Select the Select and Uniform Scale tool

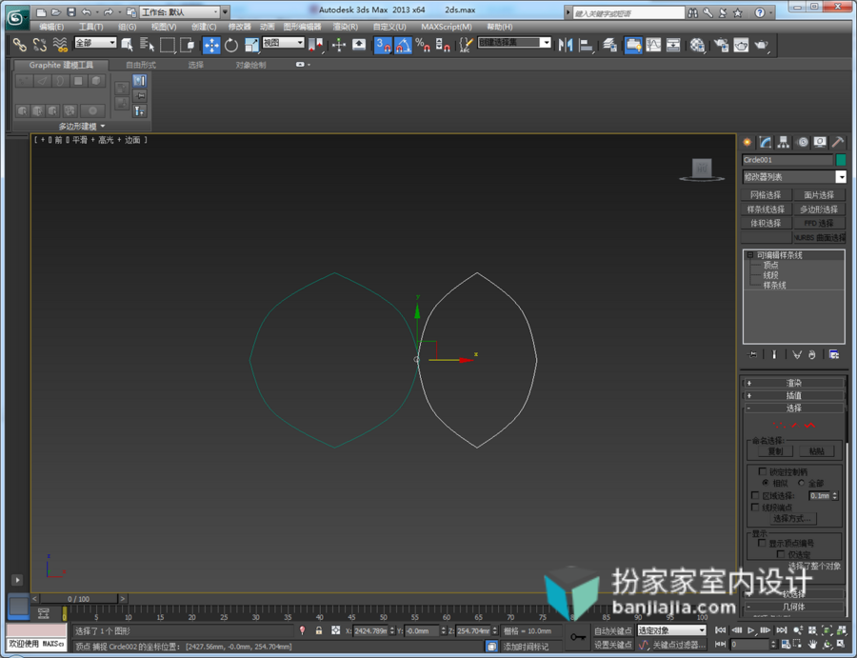251,46
